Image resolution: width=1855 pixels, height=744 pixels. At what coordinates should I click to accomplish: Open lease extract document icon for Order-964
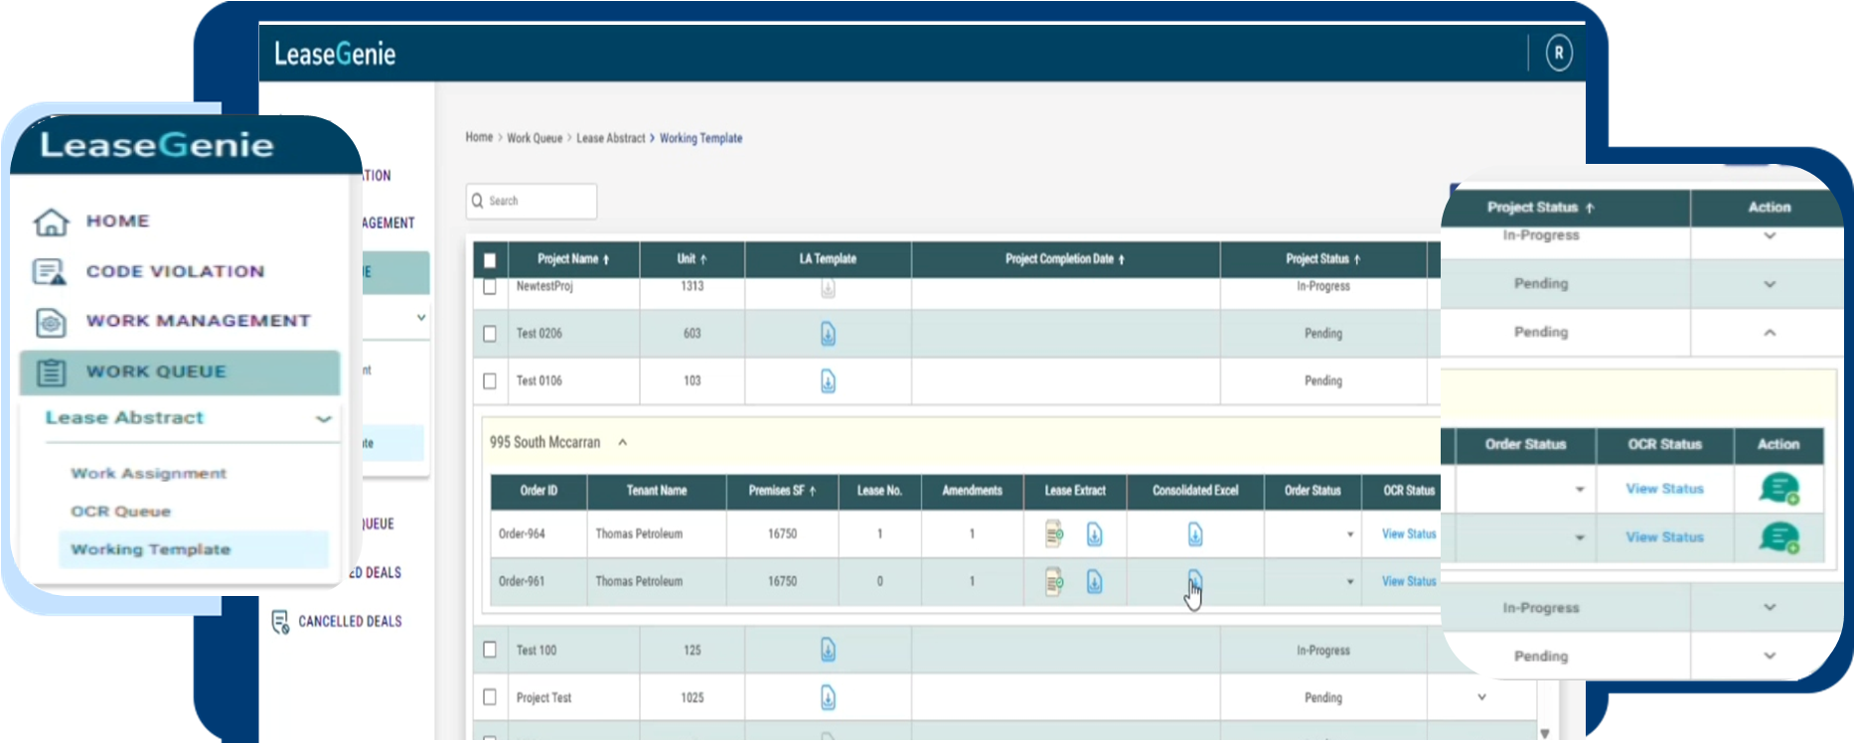point(1054,534)
